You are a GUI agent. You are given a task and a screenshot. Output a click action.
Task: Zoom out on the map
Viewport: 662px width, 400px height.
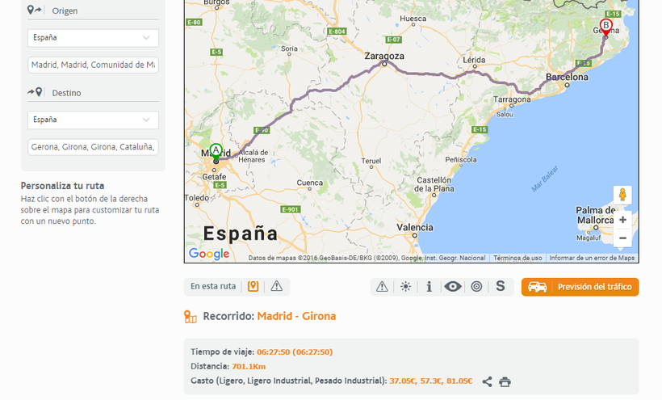[622, 238]
